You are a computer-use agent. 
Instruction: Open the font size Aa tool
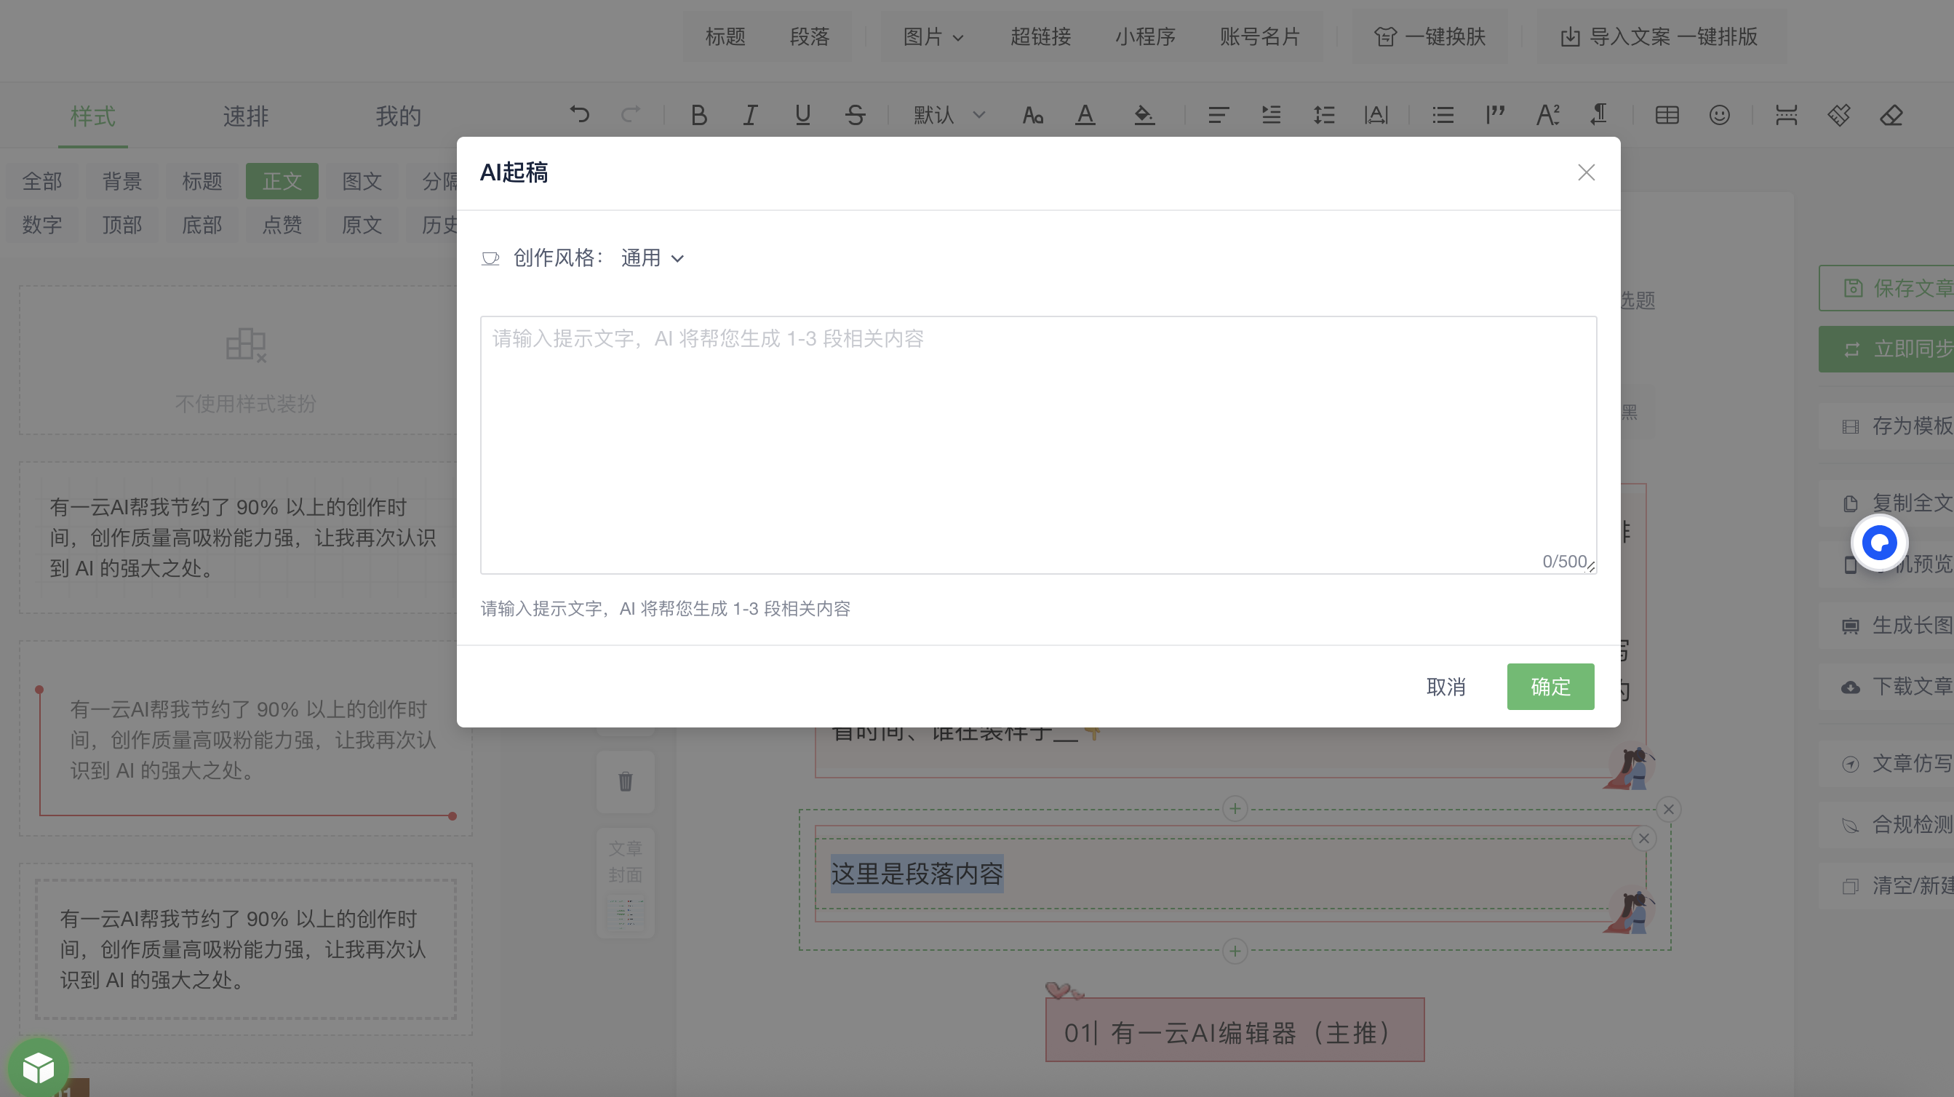pyautogui.click(x=1032, y=116)
